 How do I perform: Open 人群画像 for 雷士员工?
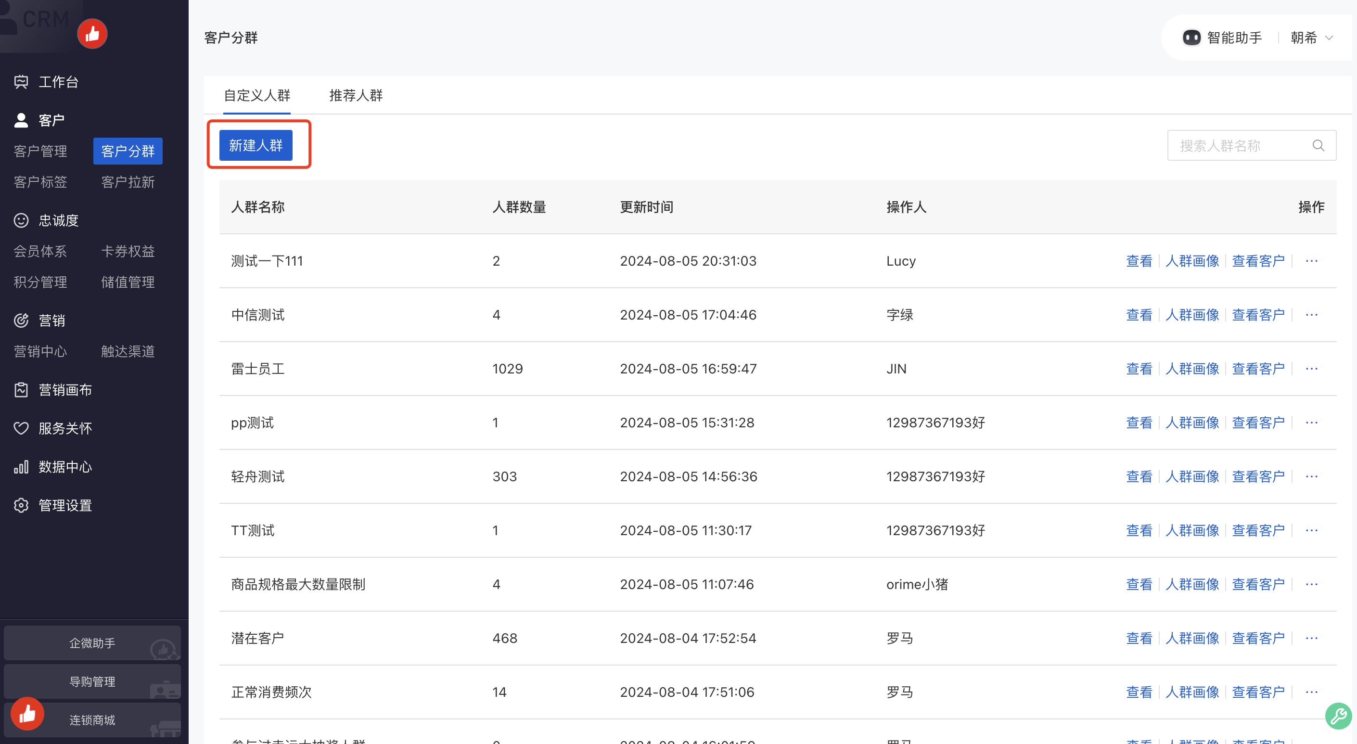tap(1192, 369)
